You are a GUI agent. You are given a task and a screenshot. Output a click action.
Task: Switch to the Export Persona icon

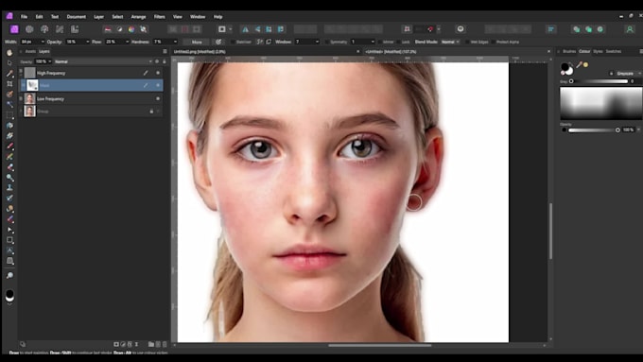coord(75,29)
